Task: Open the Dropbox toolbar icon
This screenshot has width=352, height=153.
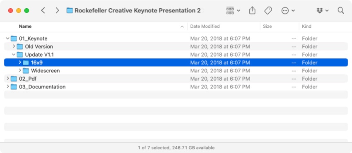Action: tap(320, 10)
